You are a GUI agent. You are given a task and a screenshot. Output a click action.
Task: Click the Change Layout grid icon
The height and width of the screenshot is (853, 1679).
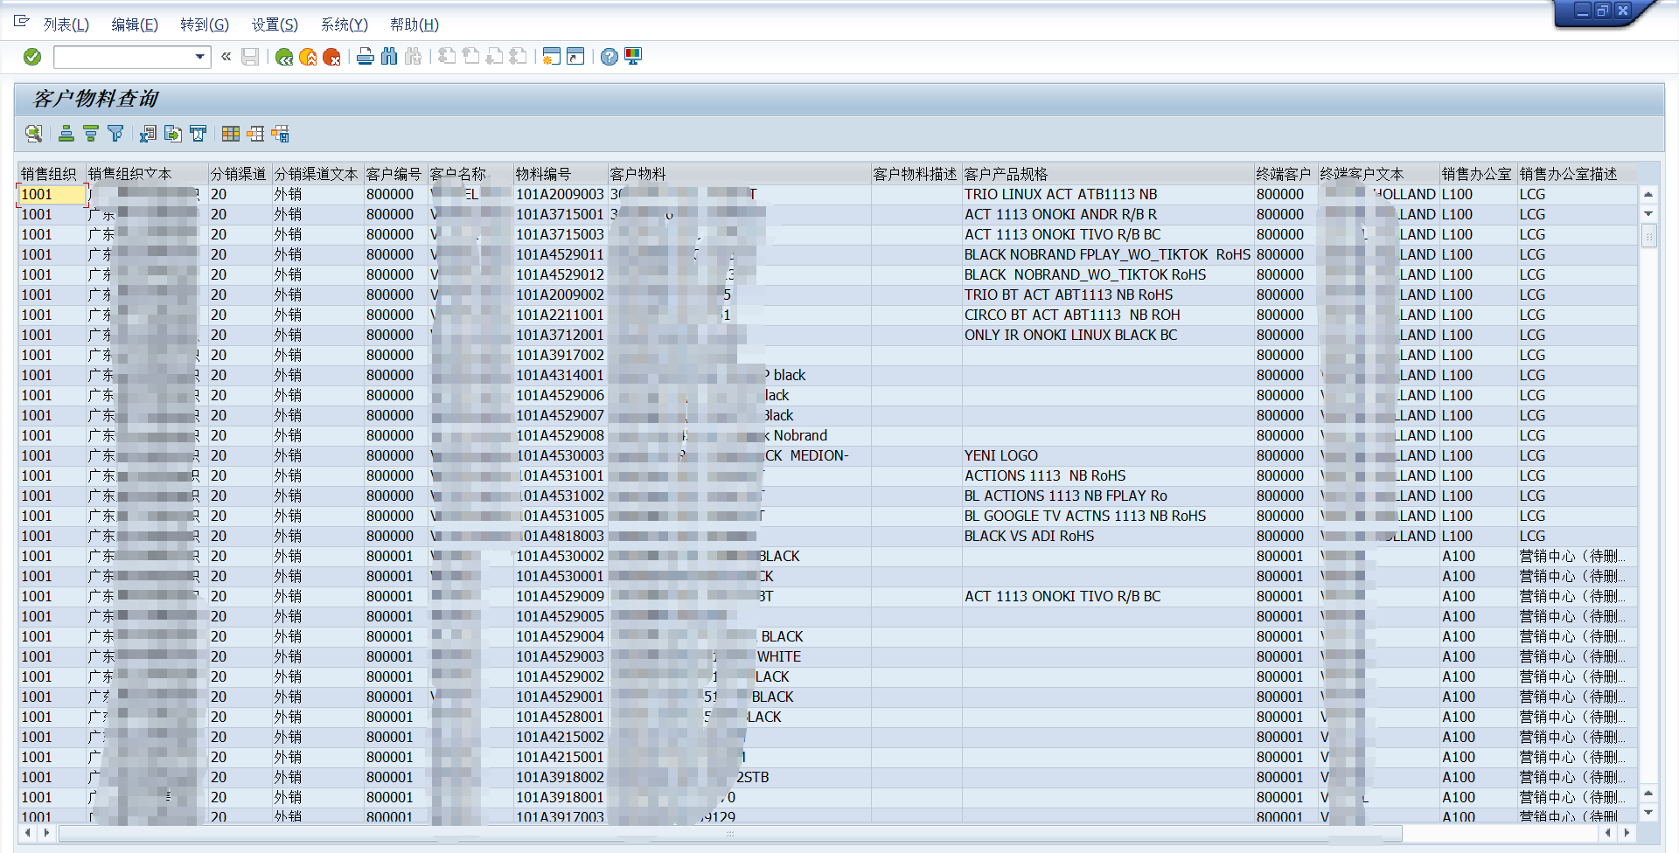pos(231,134)
